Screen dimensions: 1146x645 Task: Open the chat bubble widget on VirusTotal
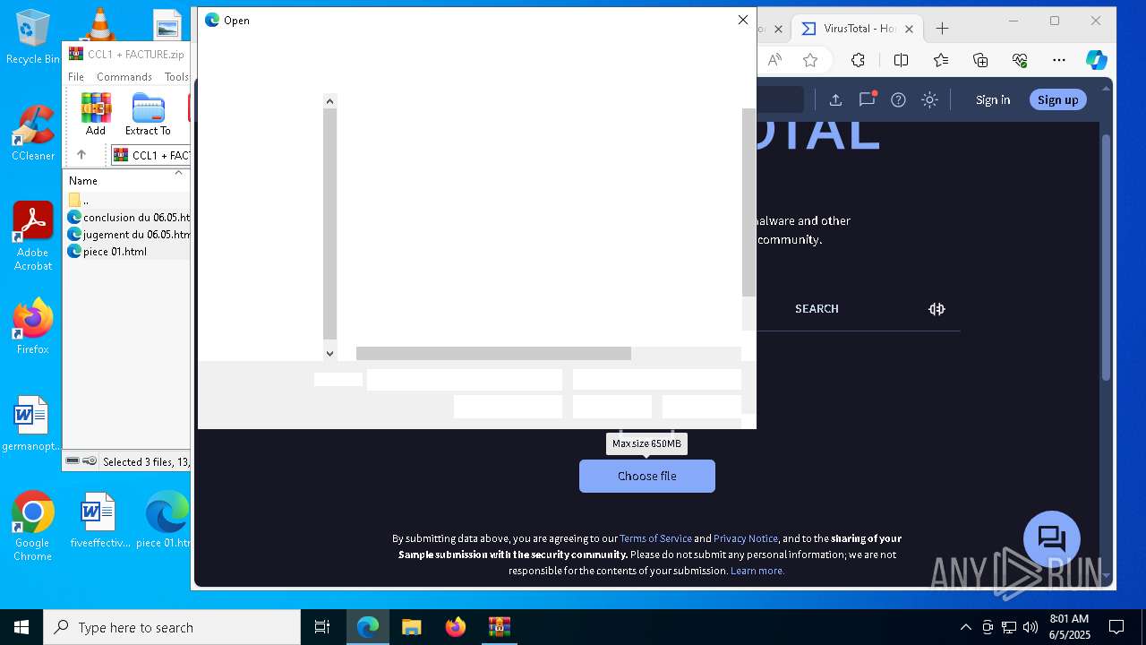coord(1051,539)
